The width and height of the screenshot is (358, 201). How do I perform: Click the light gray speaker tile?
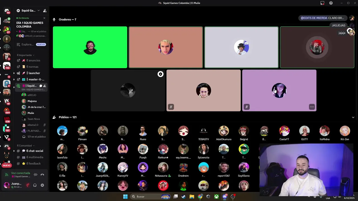pyautogui.click(x=241, y=47)
